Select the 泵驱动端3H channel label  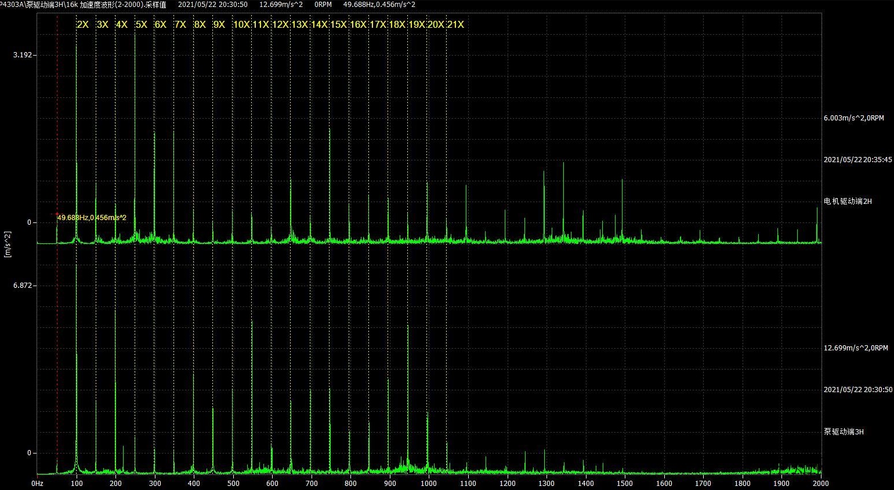844,432
